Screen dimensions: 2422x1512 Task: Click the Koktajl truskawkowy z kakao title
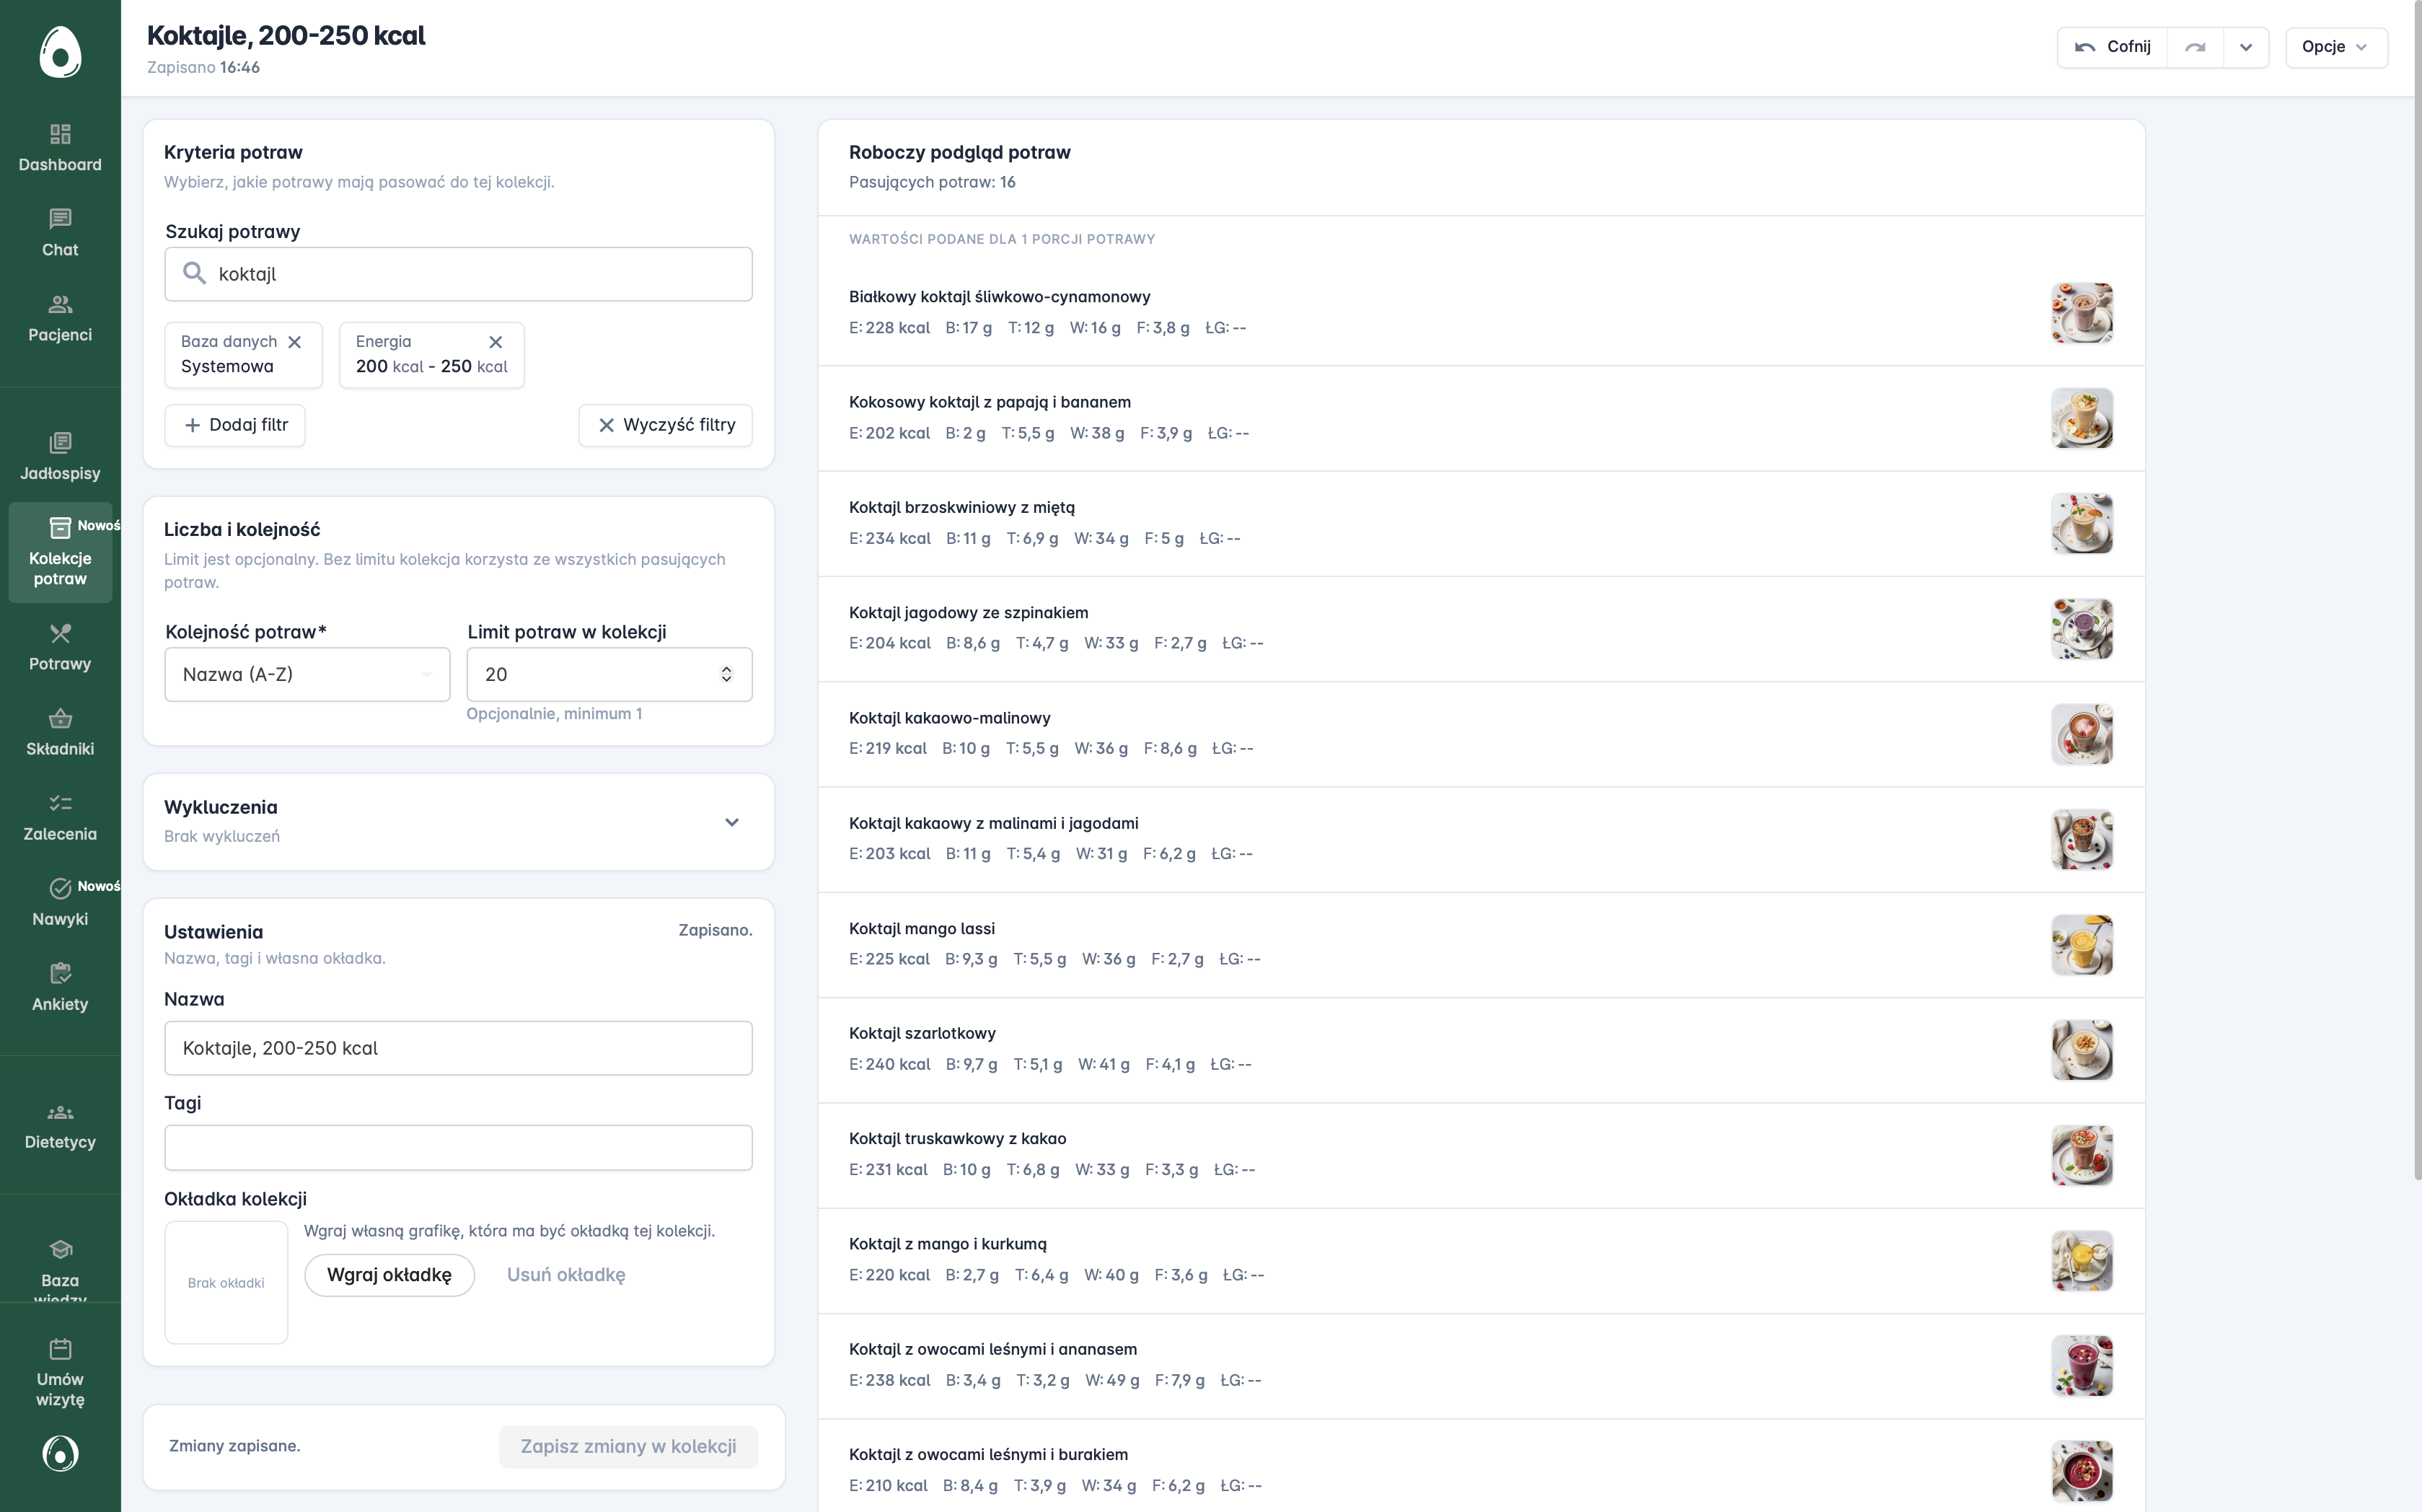point(958,1139)
